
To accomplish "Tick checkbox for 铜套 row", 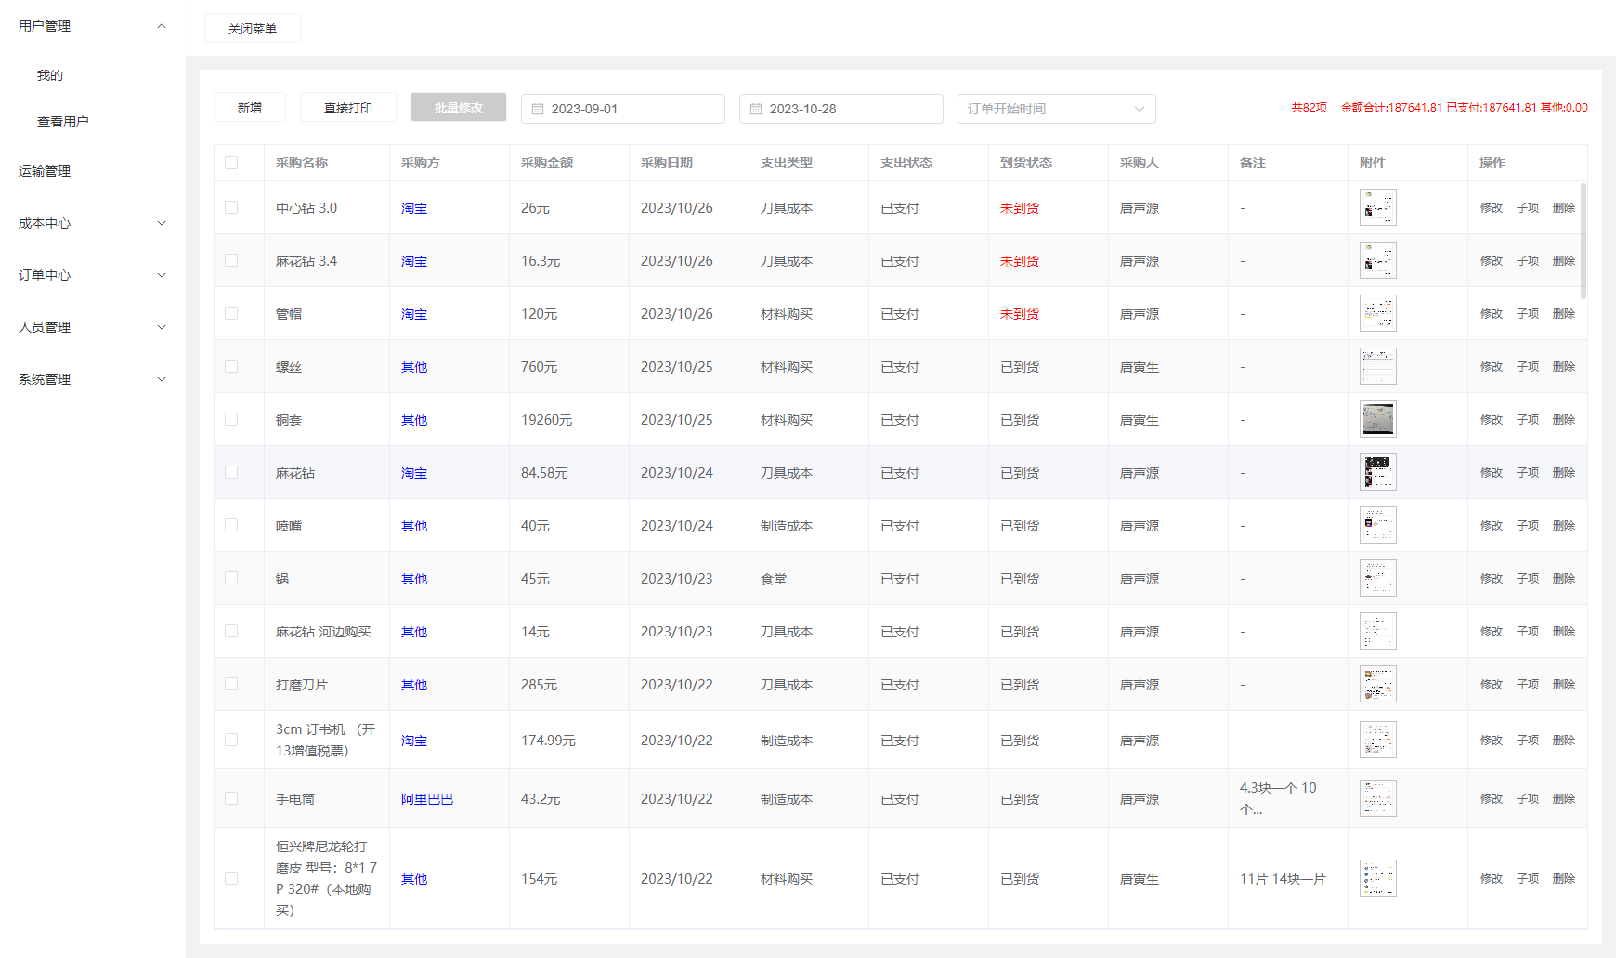I will click(x=231, y=419).
